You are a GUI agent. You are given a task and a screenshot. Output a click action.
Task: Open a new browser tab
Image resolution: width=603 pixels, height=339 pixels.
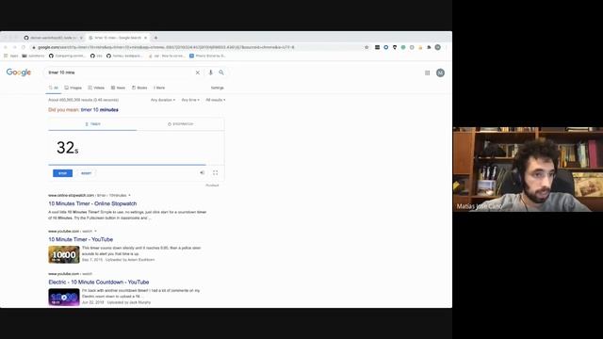pyautogui.click(x=155, y=38)
